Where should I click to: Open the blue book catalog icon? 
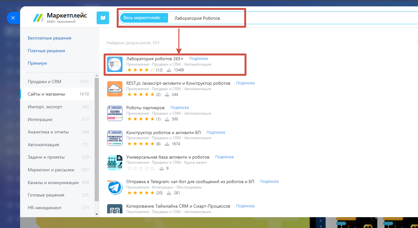pyautogui.click(x=103, y=18)
